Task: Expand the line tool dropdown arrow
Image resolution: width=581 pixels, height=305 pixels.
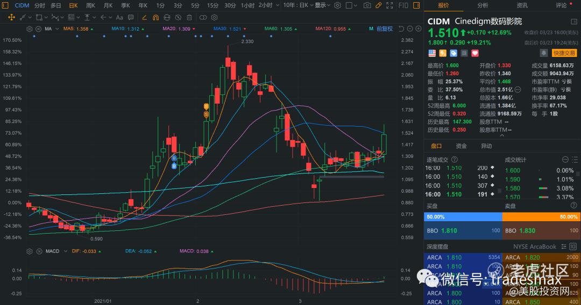Action: [x=30, y=17]
